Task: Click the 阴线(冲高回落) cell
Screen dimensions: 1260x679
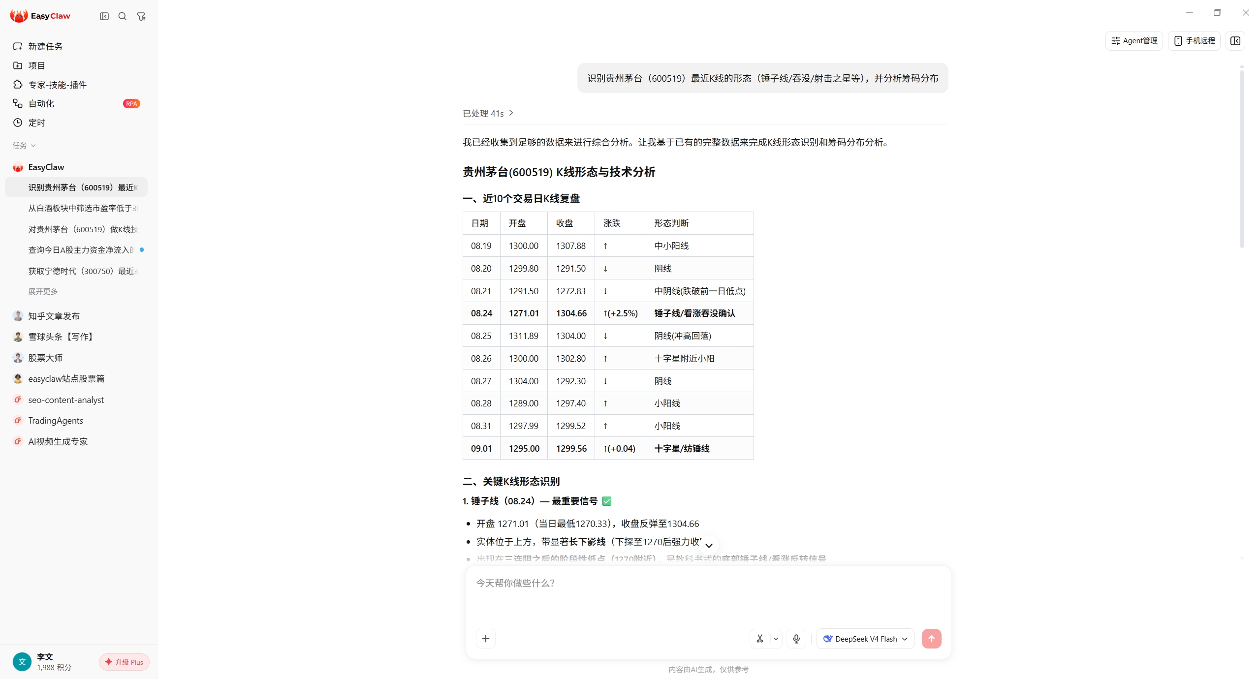Action: [699, 336]
